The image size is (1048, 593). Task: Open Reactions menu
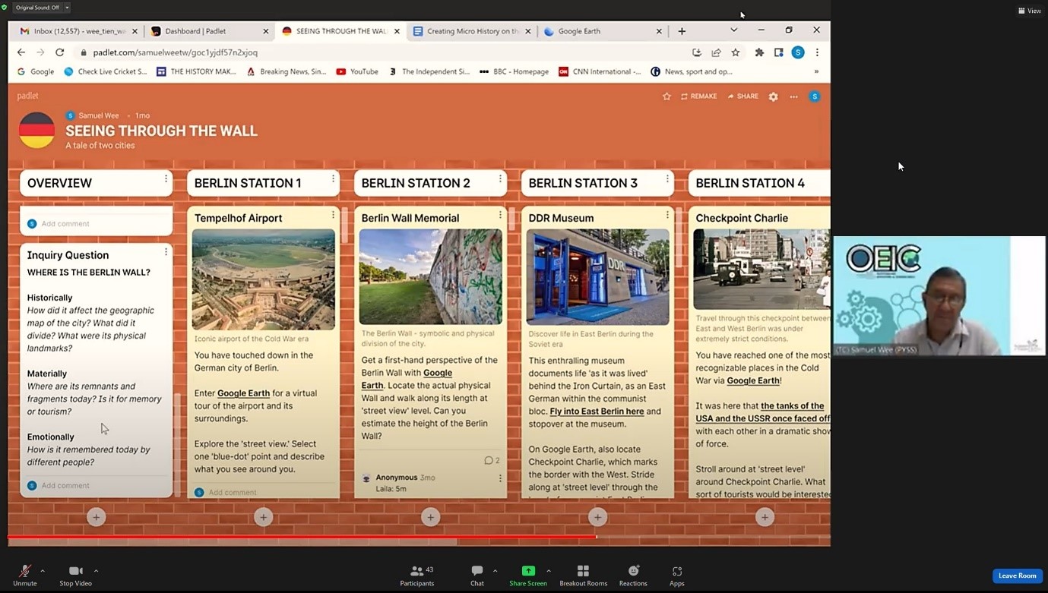click(633, 575)
